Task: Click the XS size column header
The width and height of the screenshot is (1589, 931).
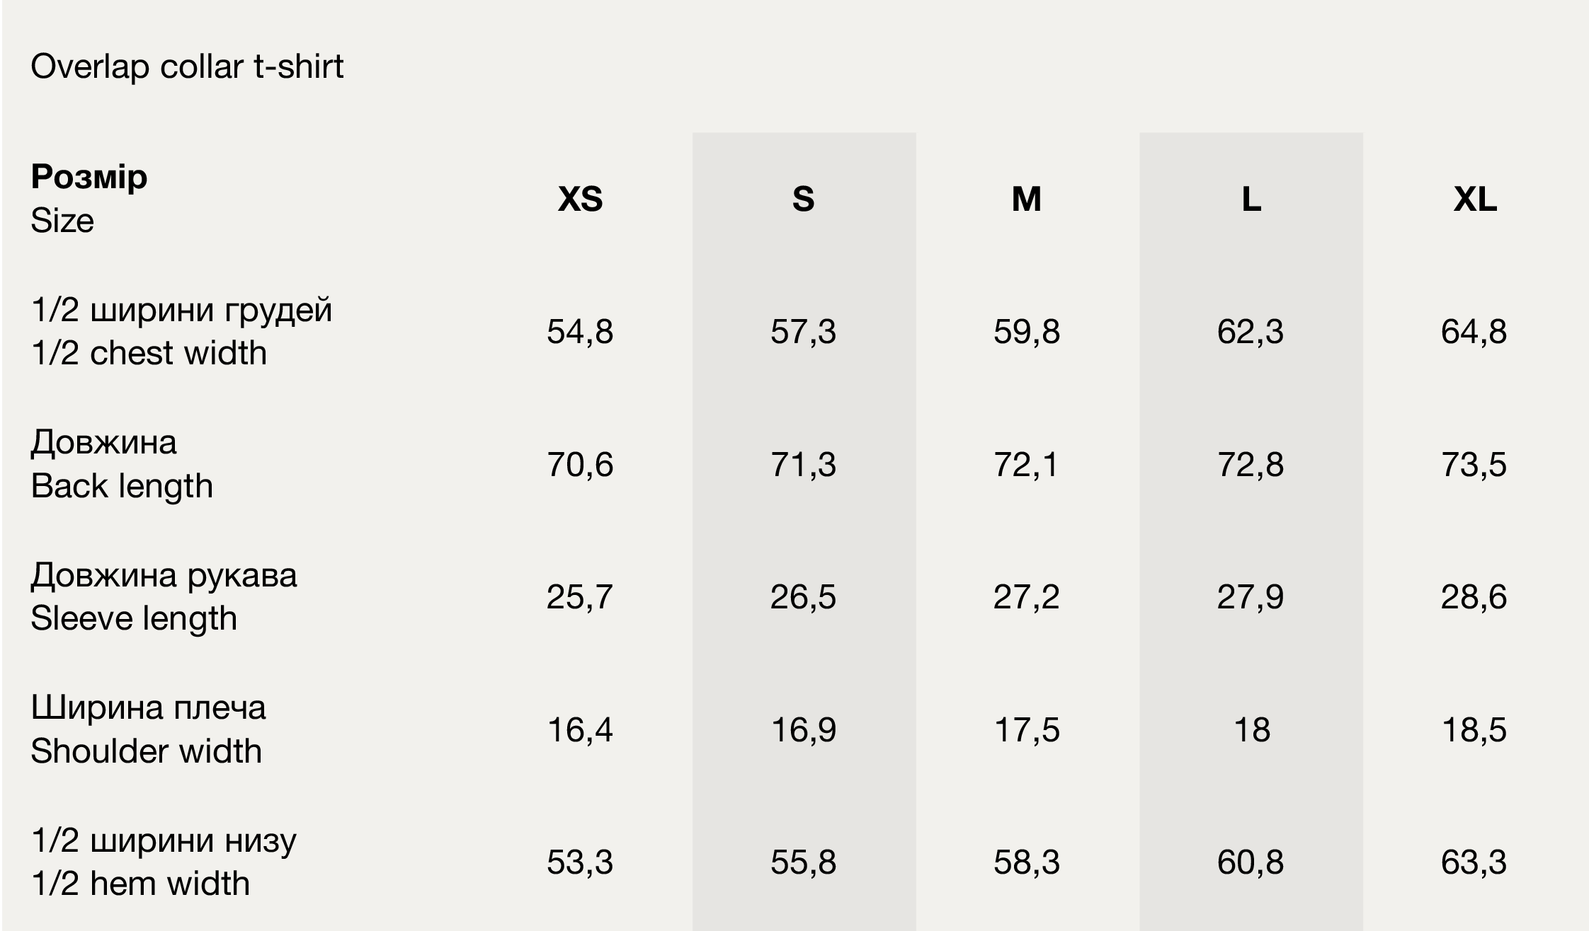Action: click(580, 199)
